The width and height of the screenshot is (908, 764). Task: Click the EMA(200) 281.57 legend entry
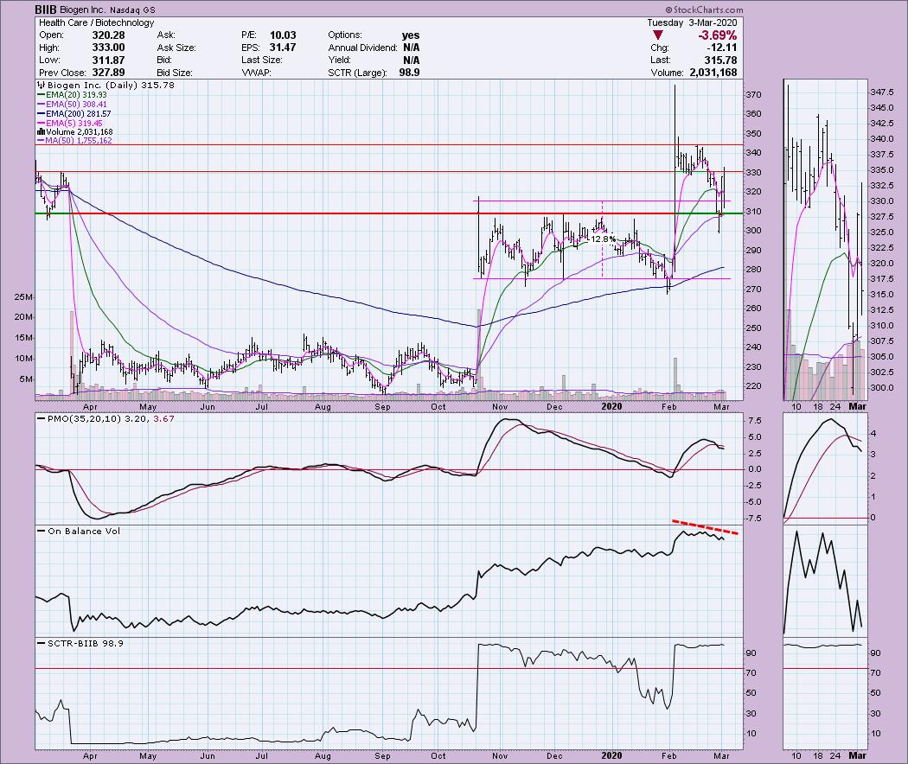pyautogui.click(x=79, y=114)
